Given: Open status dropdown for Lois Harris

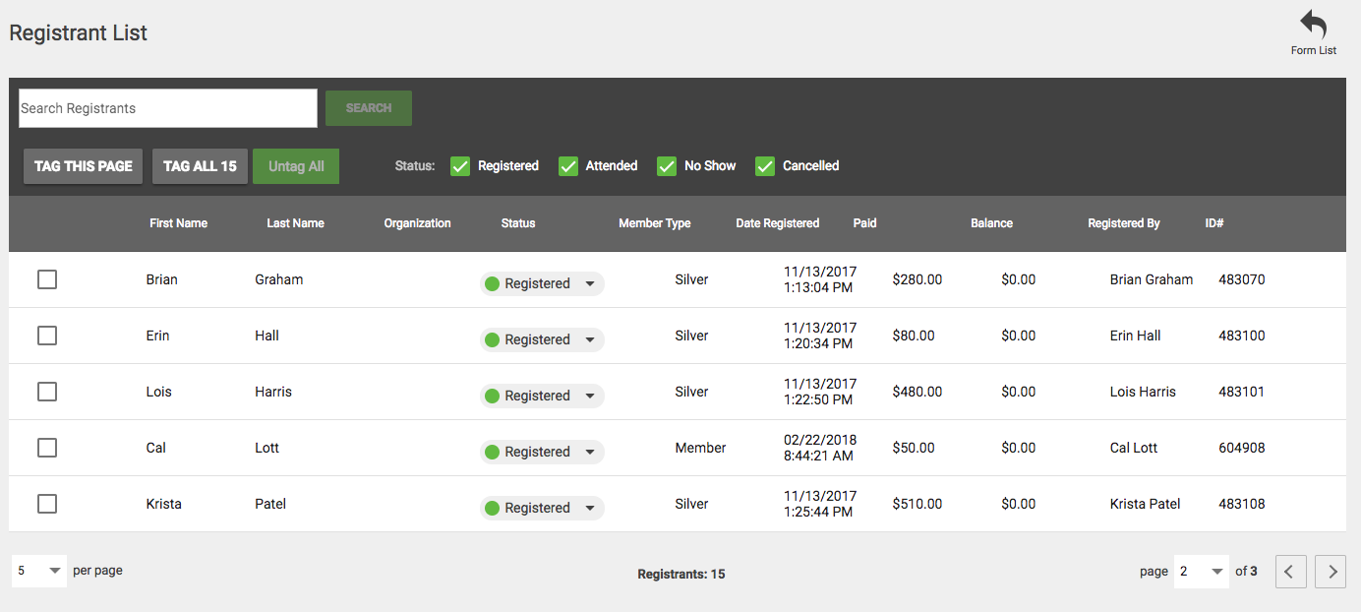Looking at the screenshot, I should point(542,396).
